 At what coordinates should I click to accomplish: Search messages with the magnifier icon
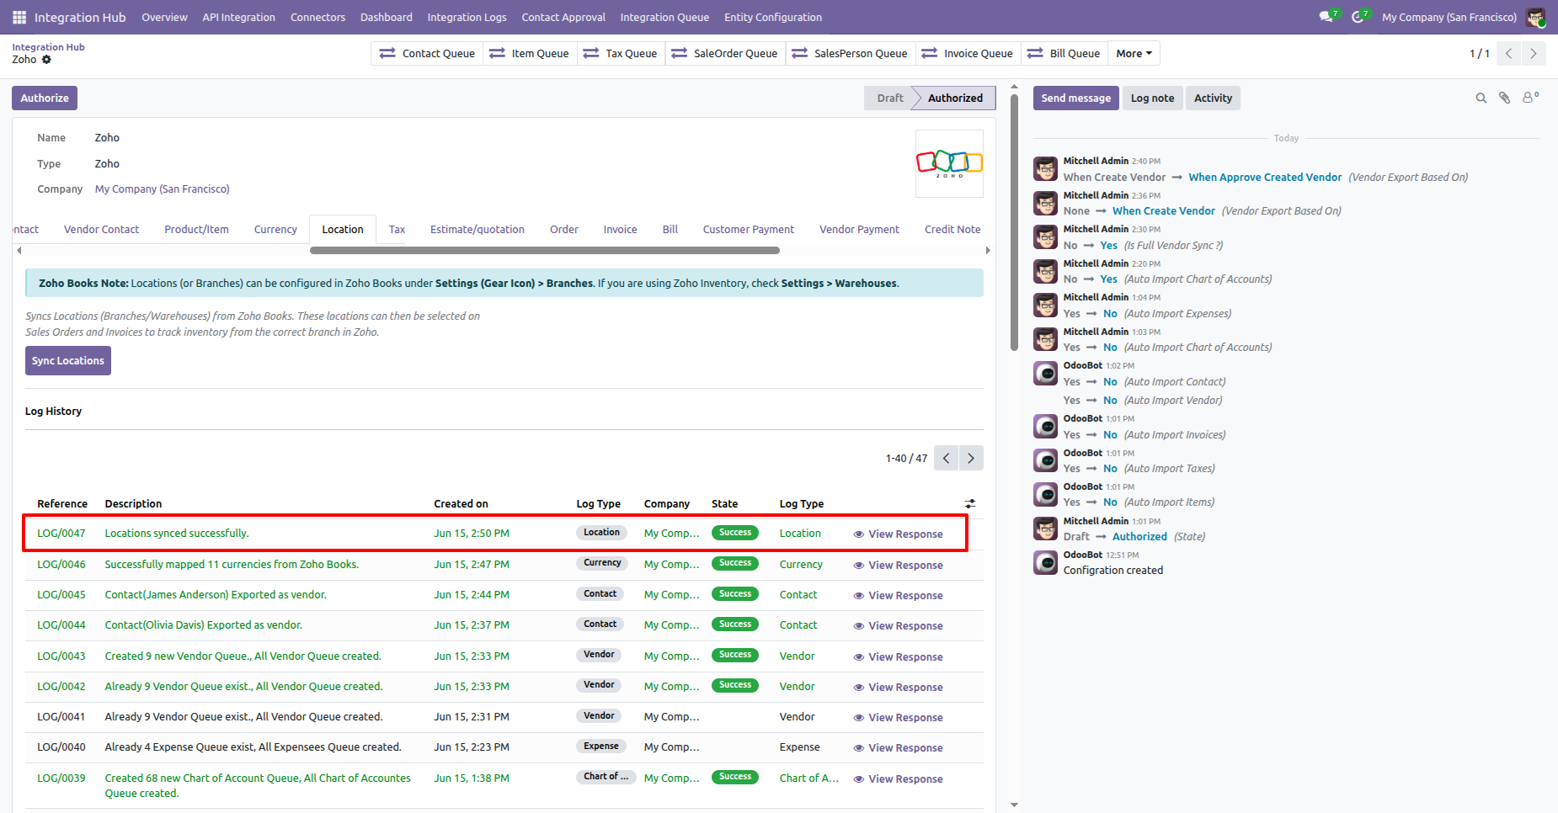pos(1481,98)
